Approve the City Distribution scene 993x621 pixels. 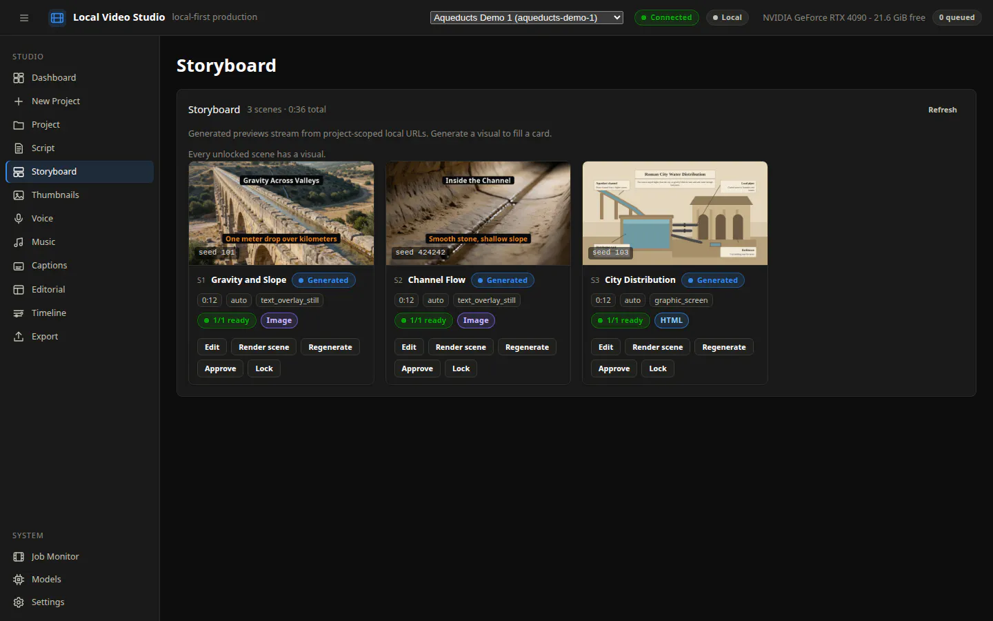[x=614, y=368]
